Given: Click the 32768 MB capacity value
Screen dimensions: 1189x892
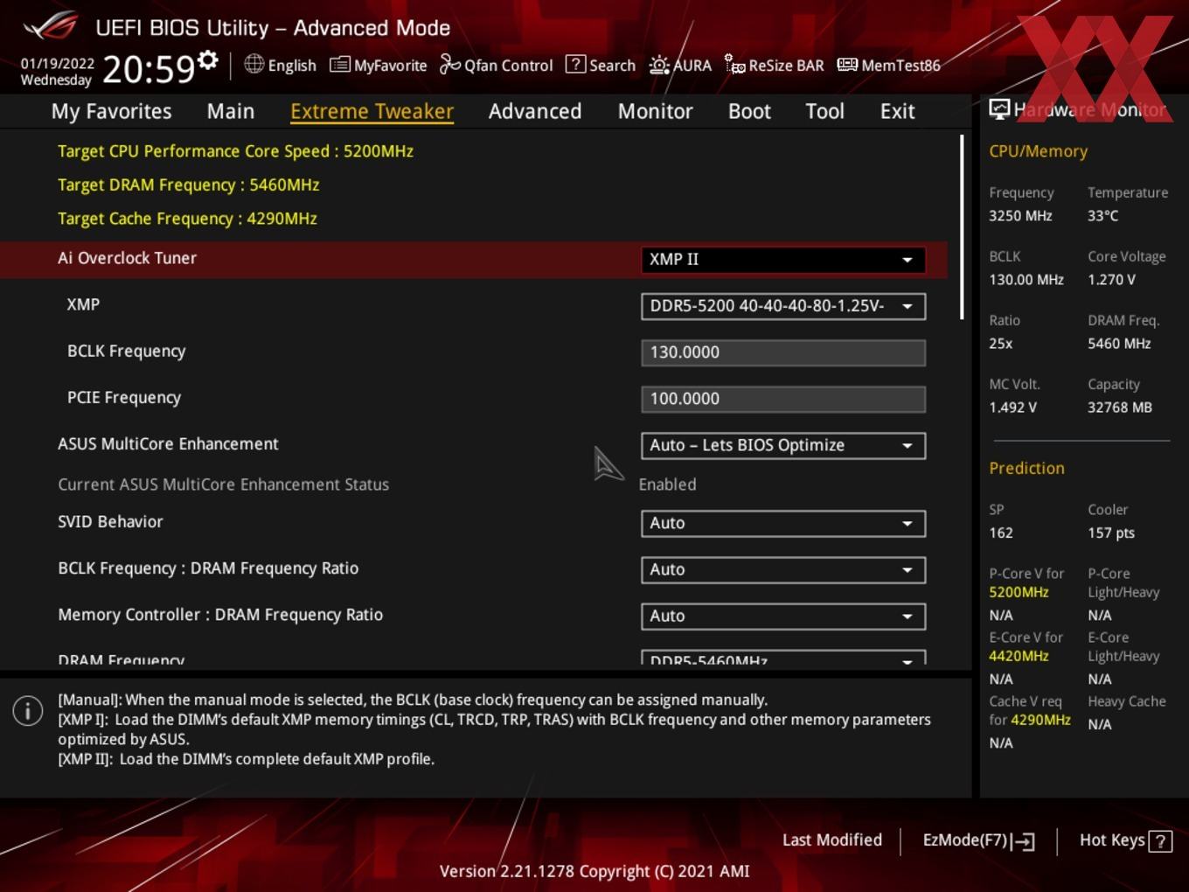Looking at the screenshot, I should click(x=1120, y=407).
